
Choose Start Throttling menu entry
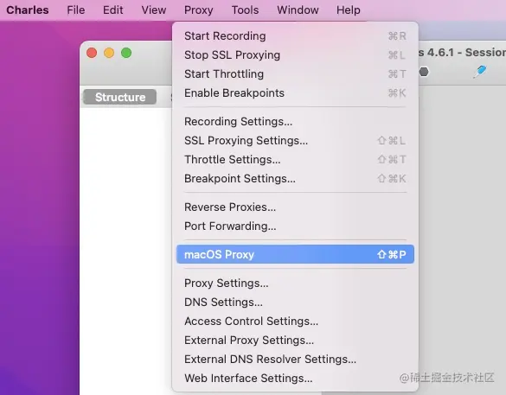coord(295,73)
